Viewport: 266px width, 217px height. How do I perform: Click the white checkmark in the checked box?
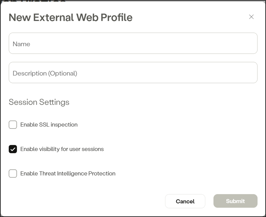(x=13, y=149)
